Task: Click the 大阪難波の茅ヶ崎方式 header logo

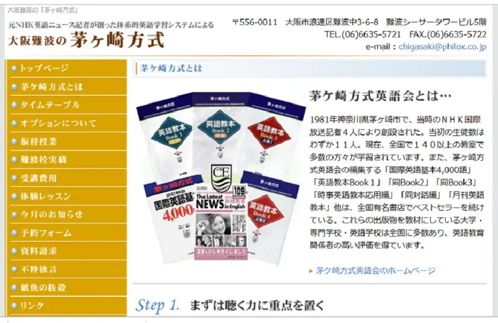Action: [87, 40]
